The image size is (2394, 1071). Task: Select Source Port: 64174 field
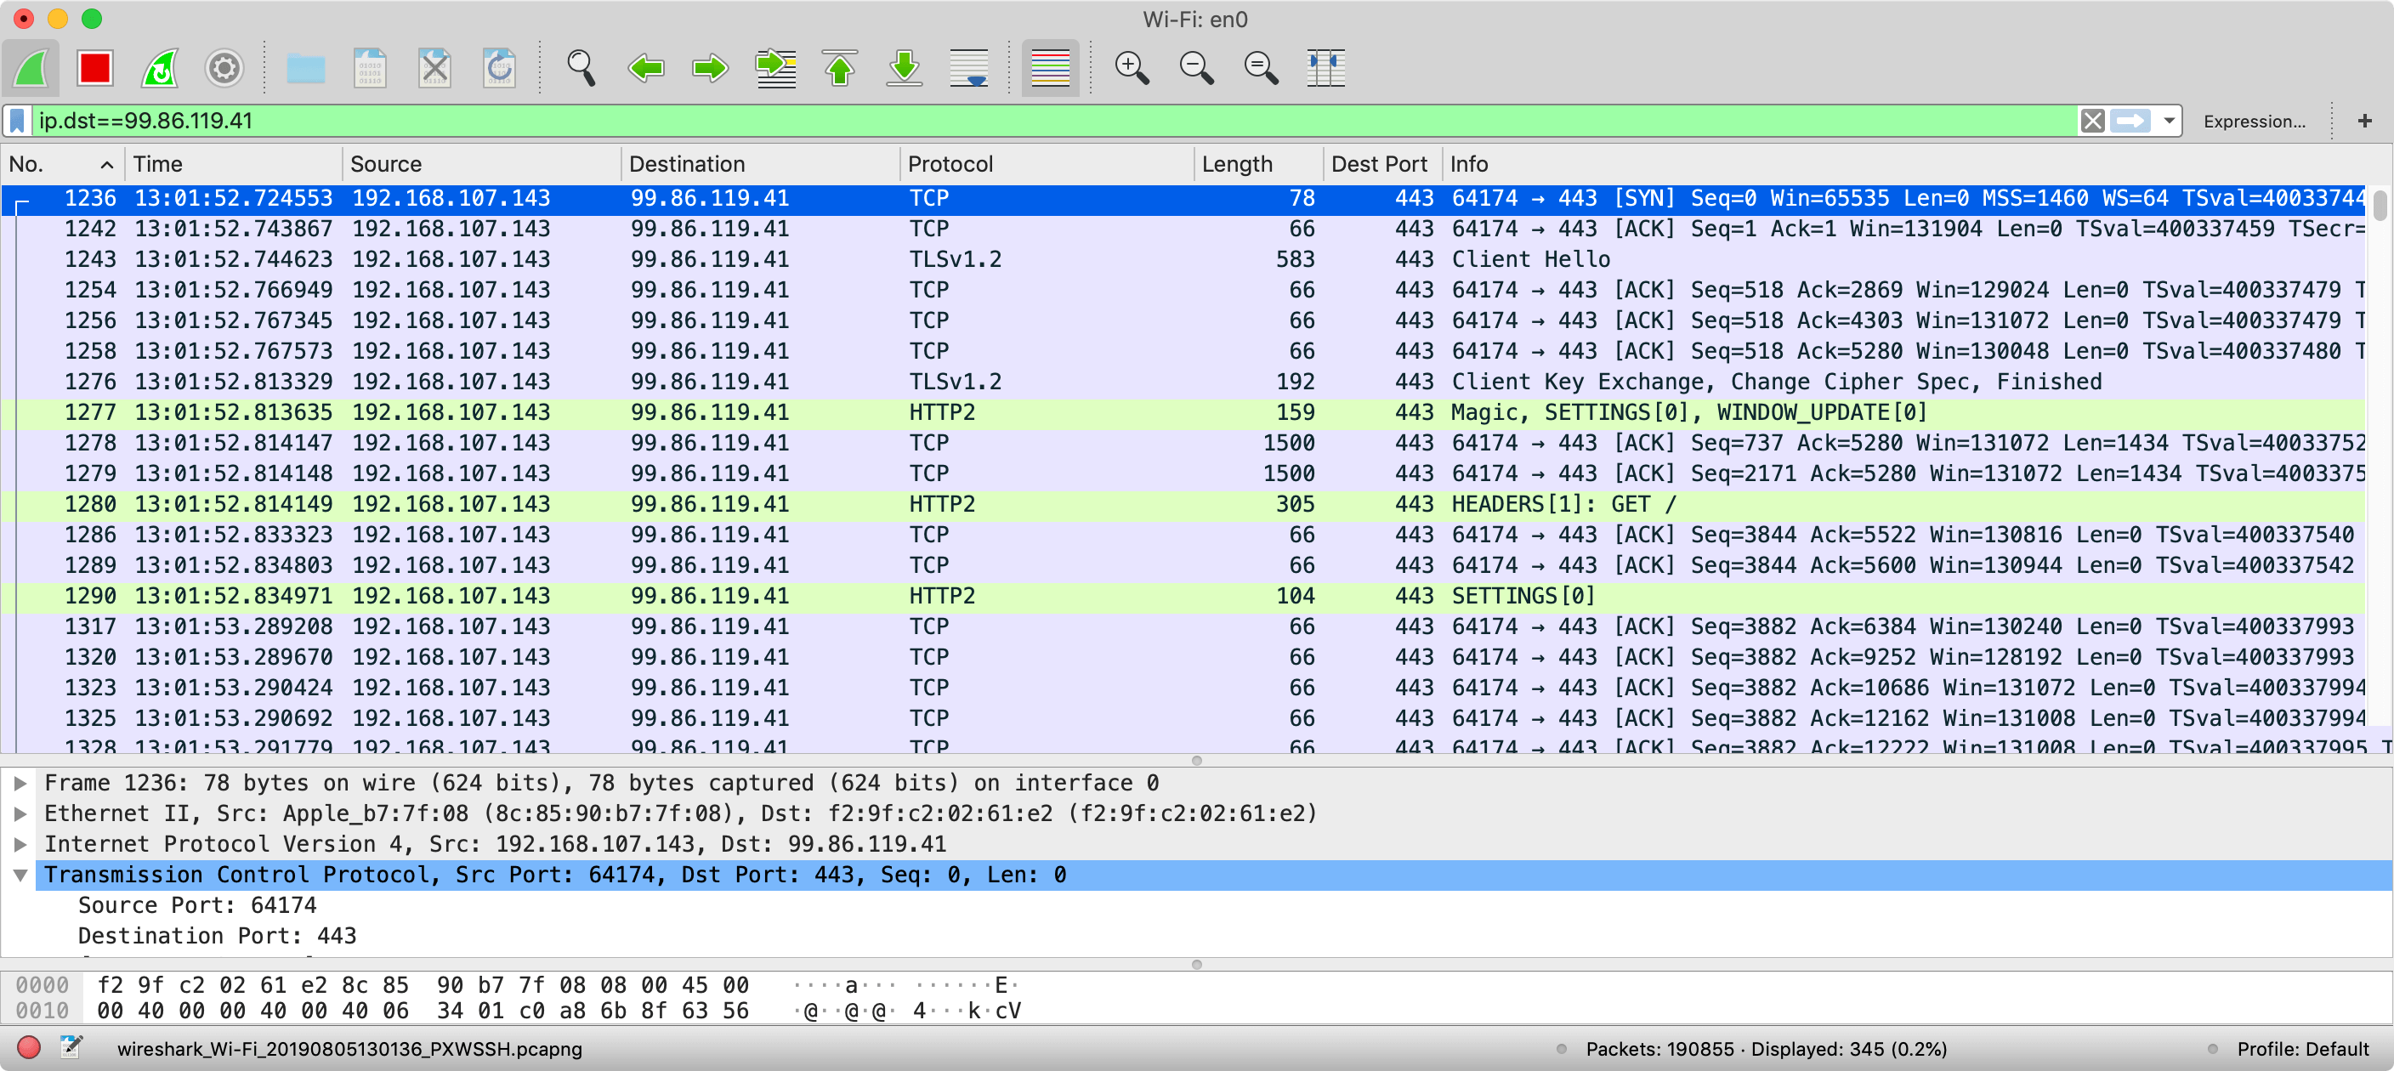[197, 905]
